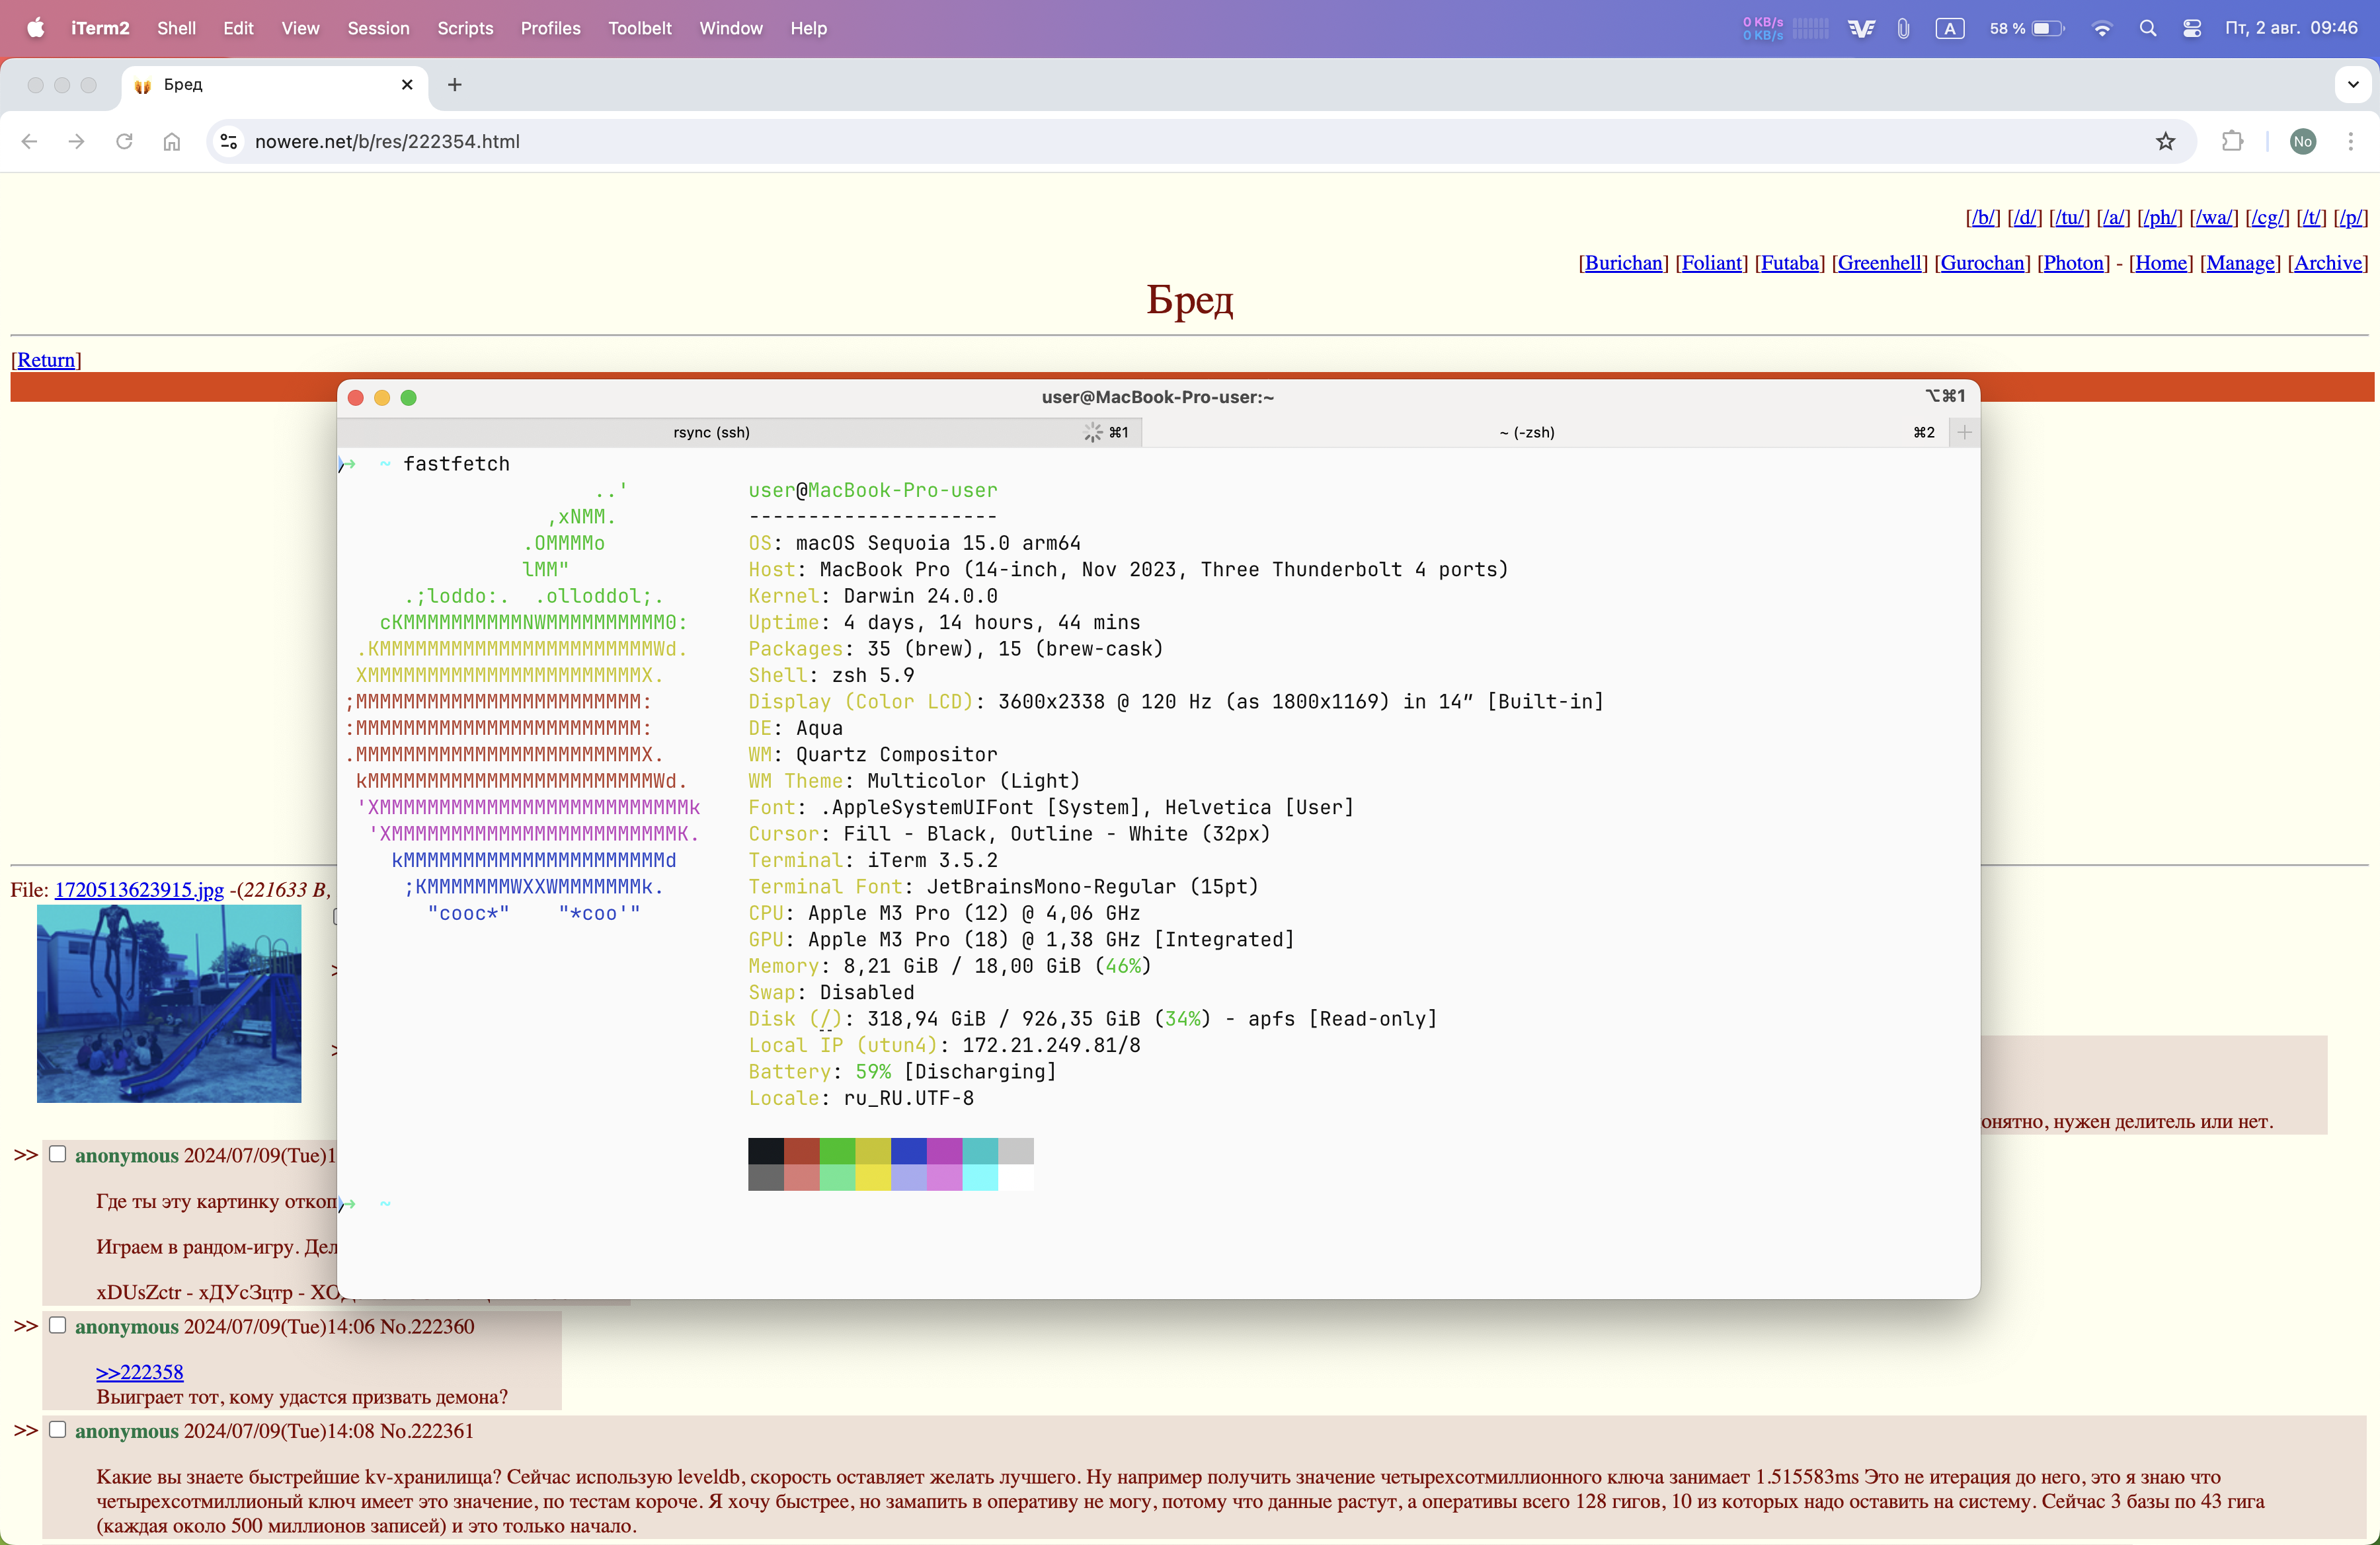Switch to the ~ (-zsh) terminal tab
2380x1545 pixels.
click(x=1545, y=433)
